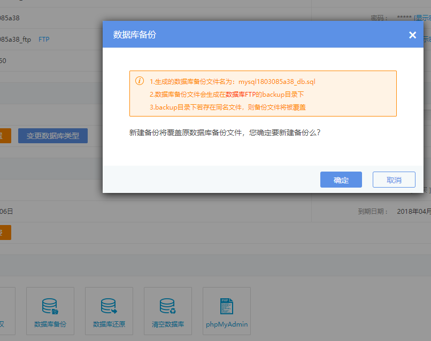Viewport: 431px width, 341px height.
Task: Open the 数据库还原 restore icon
Action: point(109,311)
